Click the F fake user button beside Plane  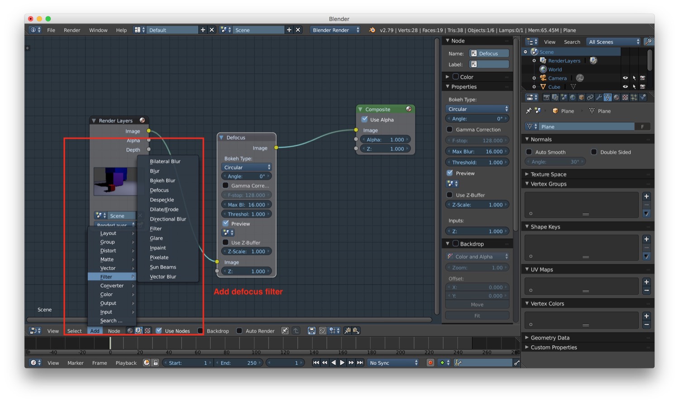(642, 127)
